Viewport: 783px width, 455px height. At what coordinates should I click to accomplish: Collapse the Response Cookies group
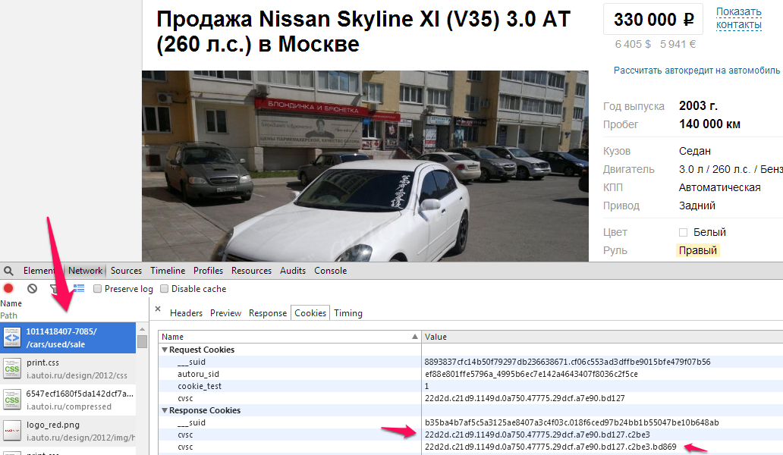[165, 410]
